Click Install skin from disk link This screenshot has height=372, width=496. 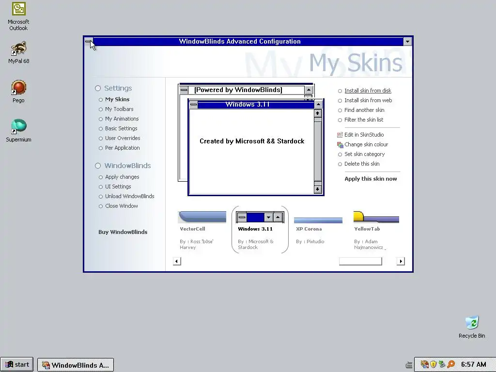368,91
